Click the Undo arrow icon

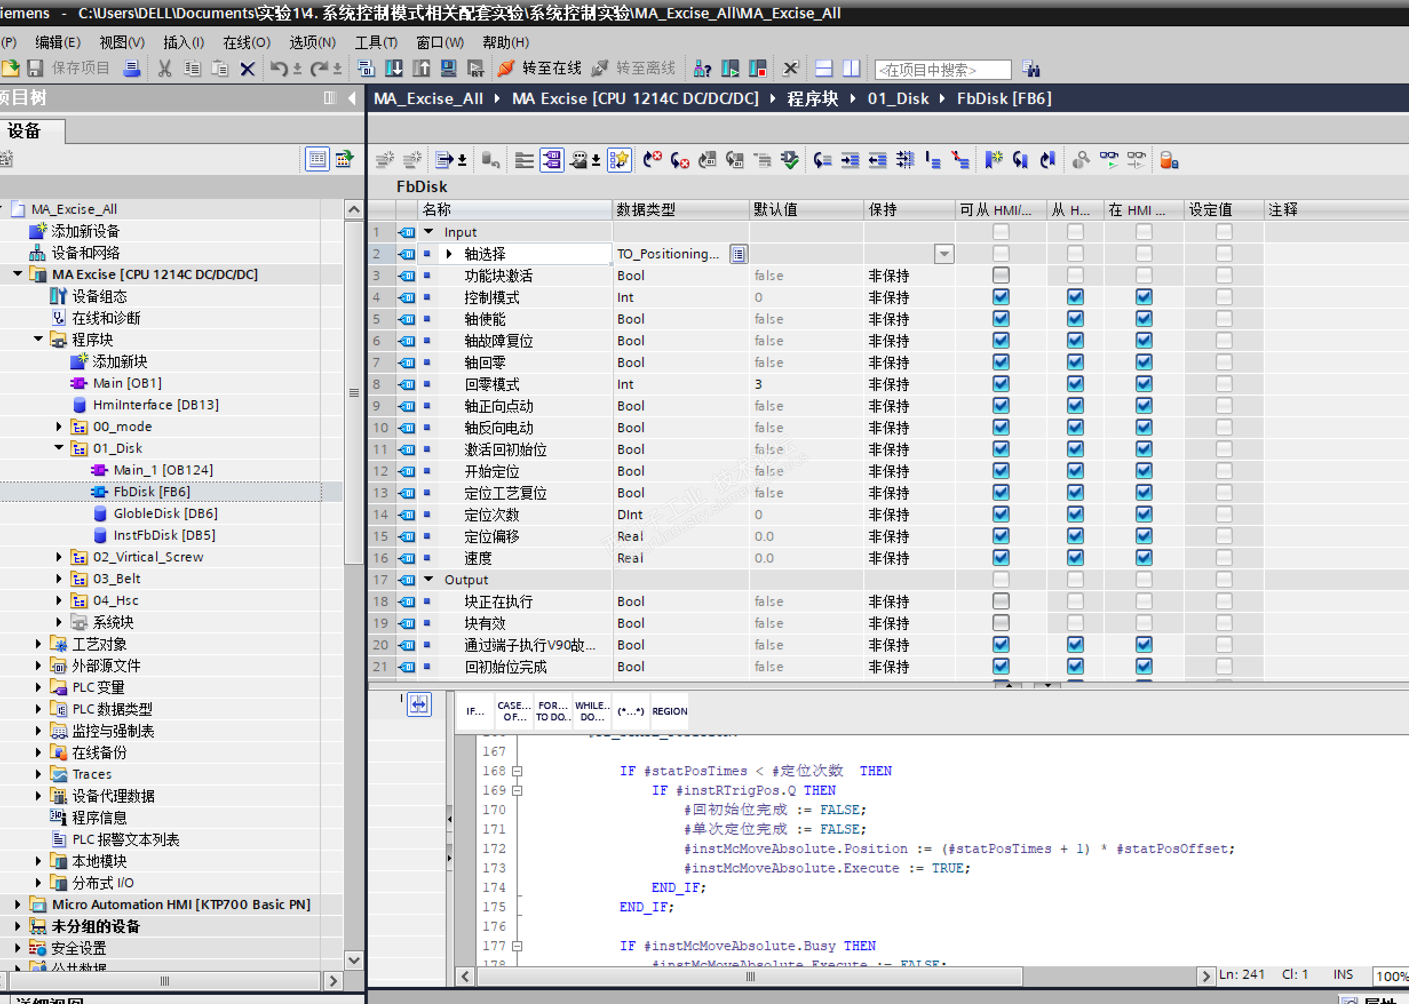(x=279, y=68)
